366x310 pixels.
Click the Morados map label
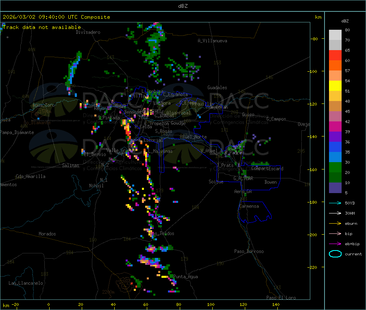coord(47,234)
